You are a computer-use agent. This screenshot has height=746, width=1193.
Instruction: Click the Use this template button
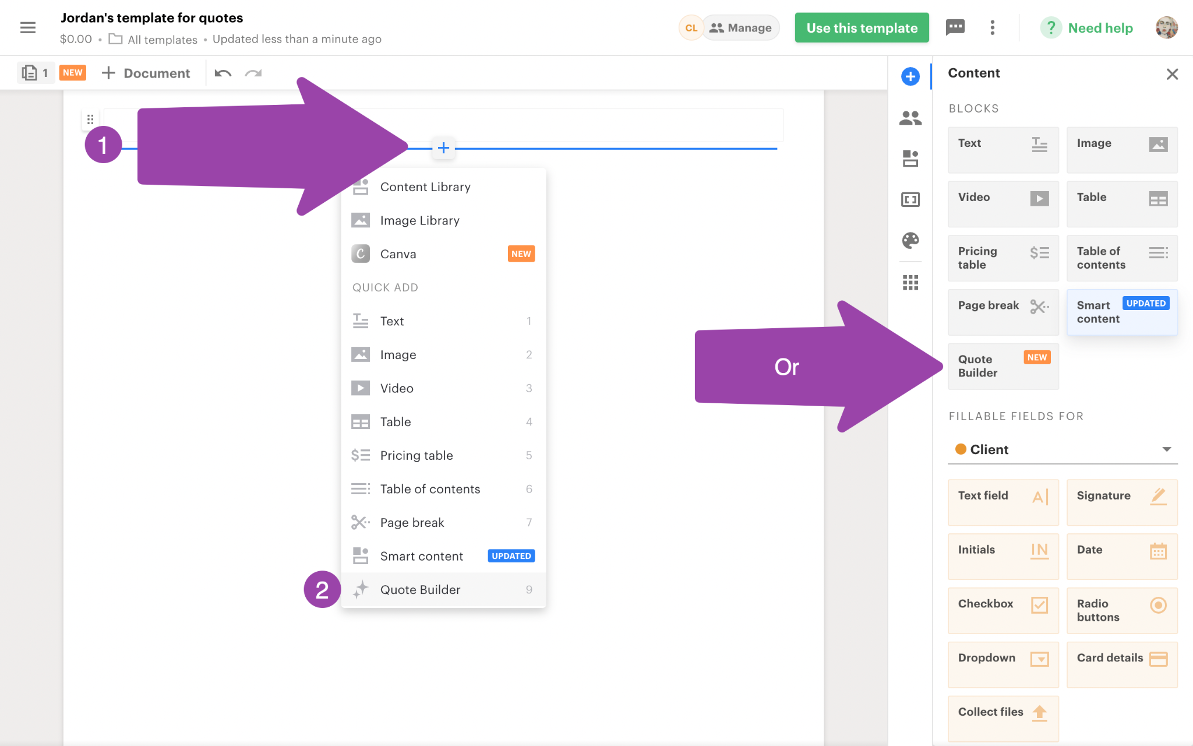[x=862, y=27]
